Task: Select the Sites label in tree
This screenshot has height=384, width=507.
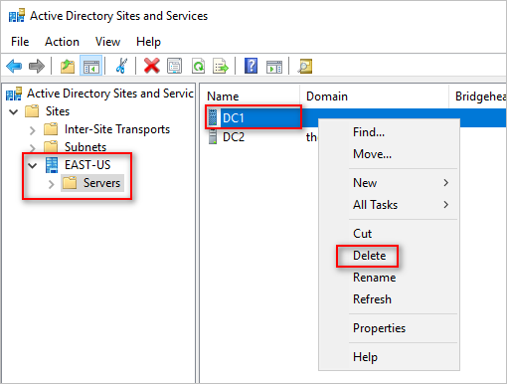Action: point(58,111)
